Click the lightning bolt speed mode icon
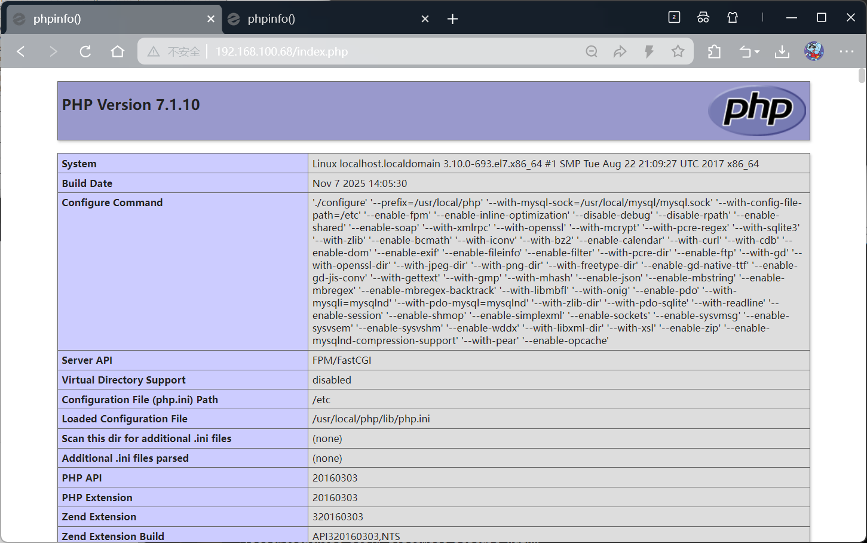 pos(649,51)
